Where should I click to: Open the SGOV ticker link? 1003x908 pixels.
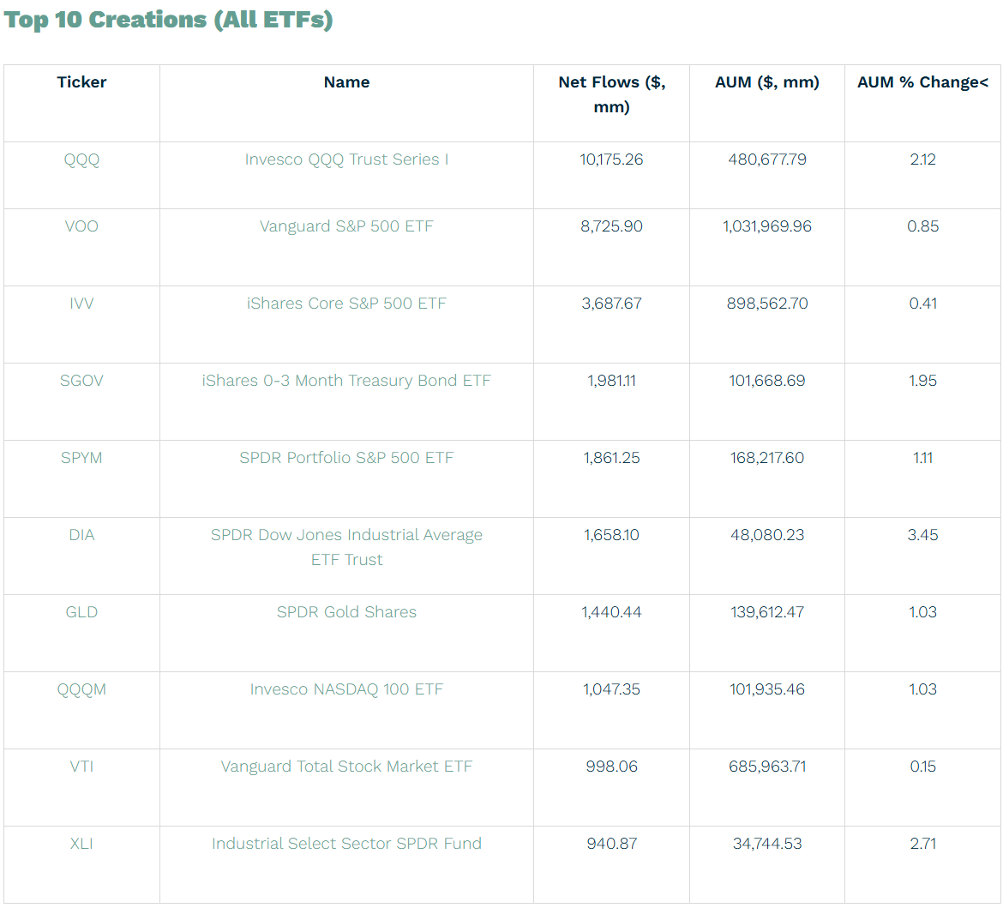tap(81, 381)
